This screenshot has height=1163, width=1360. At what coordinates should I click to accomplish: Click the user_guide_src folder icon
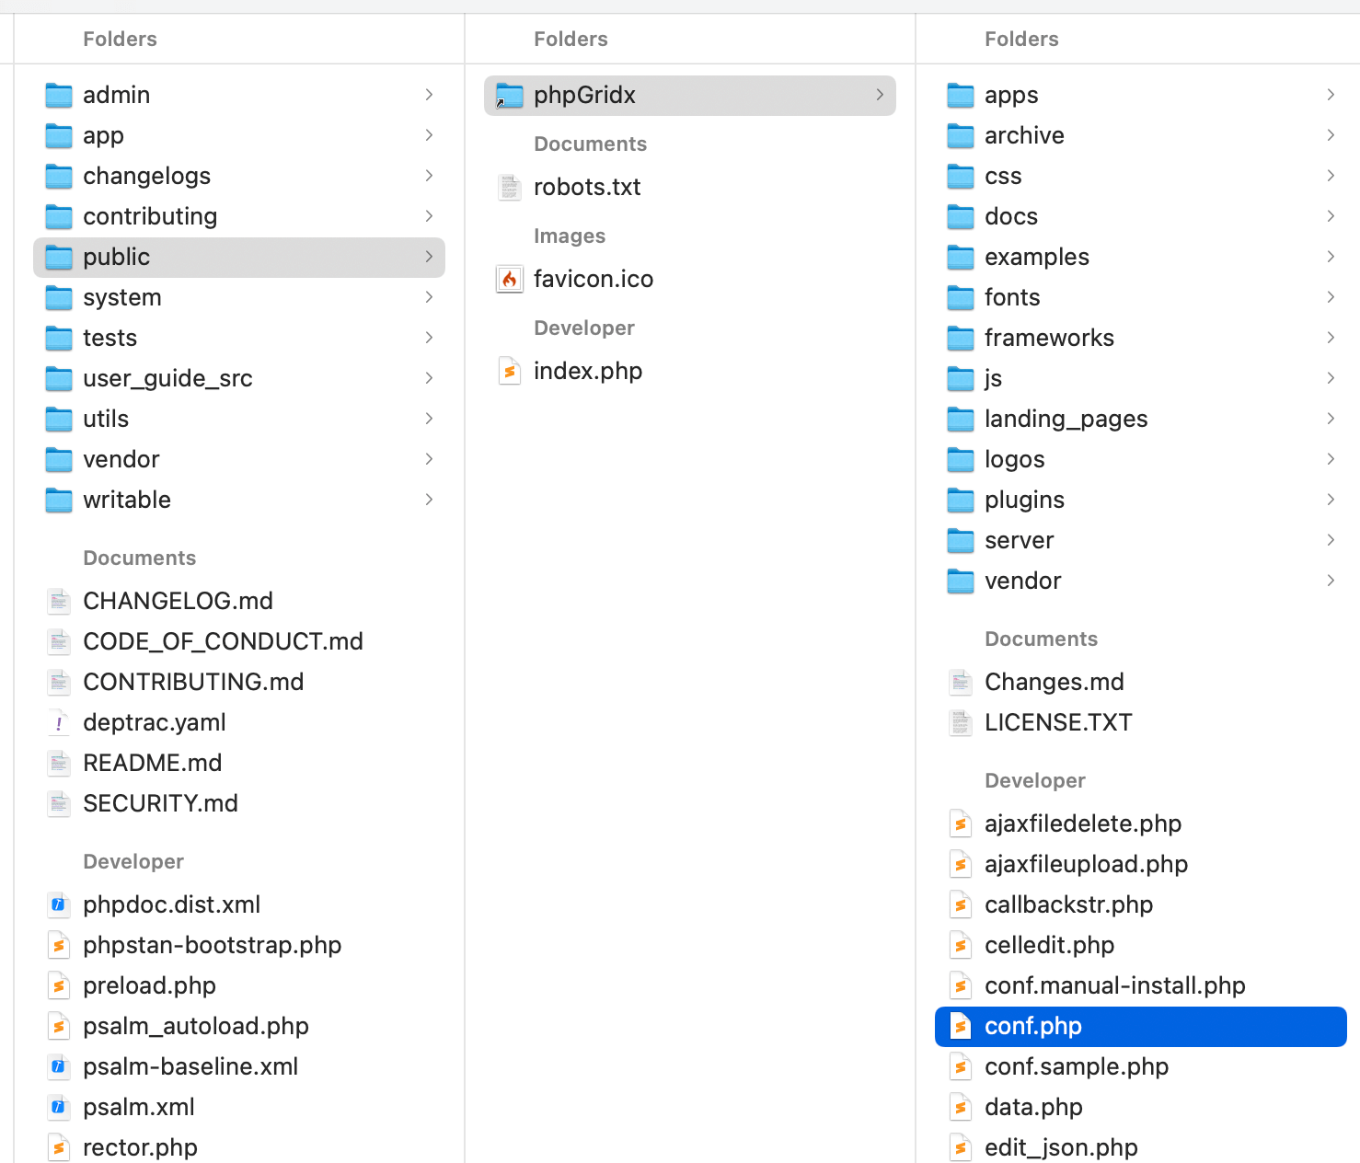pos(59,378)
